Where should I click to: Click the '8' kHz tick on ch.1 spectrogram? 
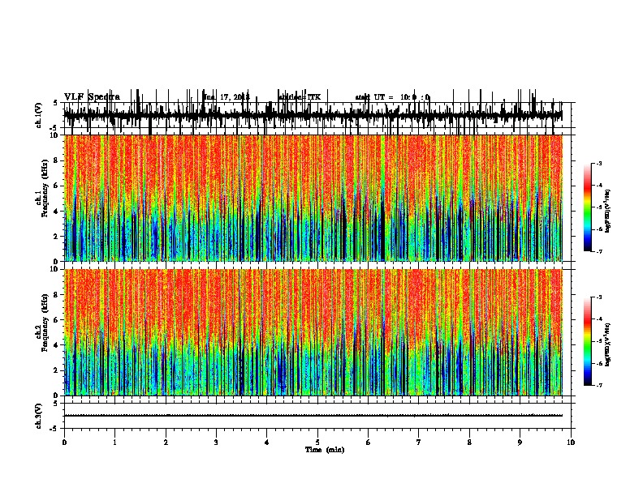pyautogui.click(x=57, y=160)
